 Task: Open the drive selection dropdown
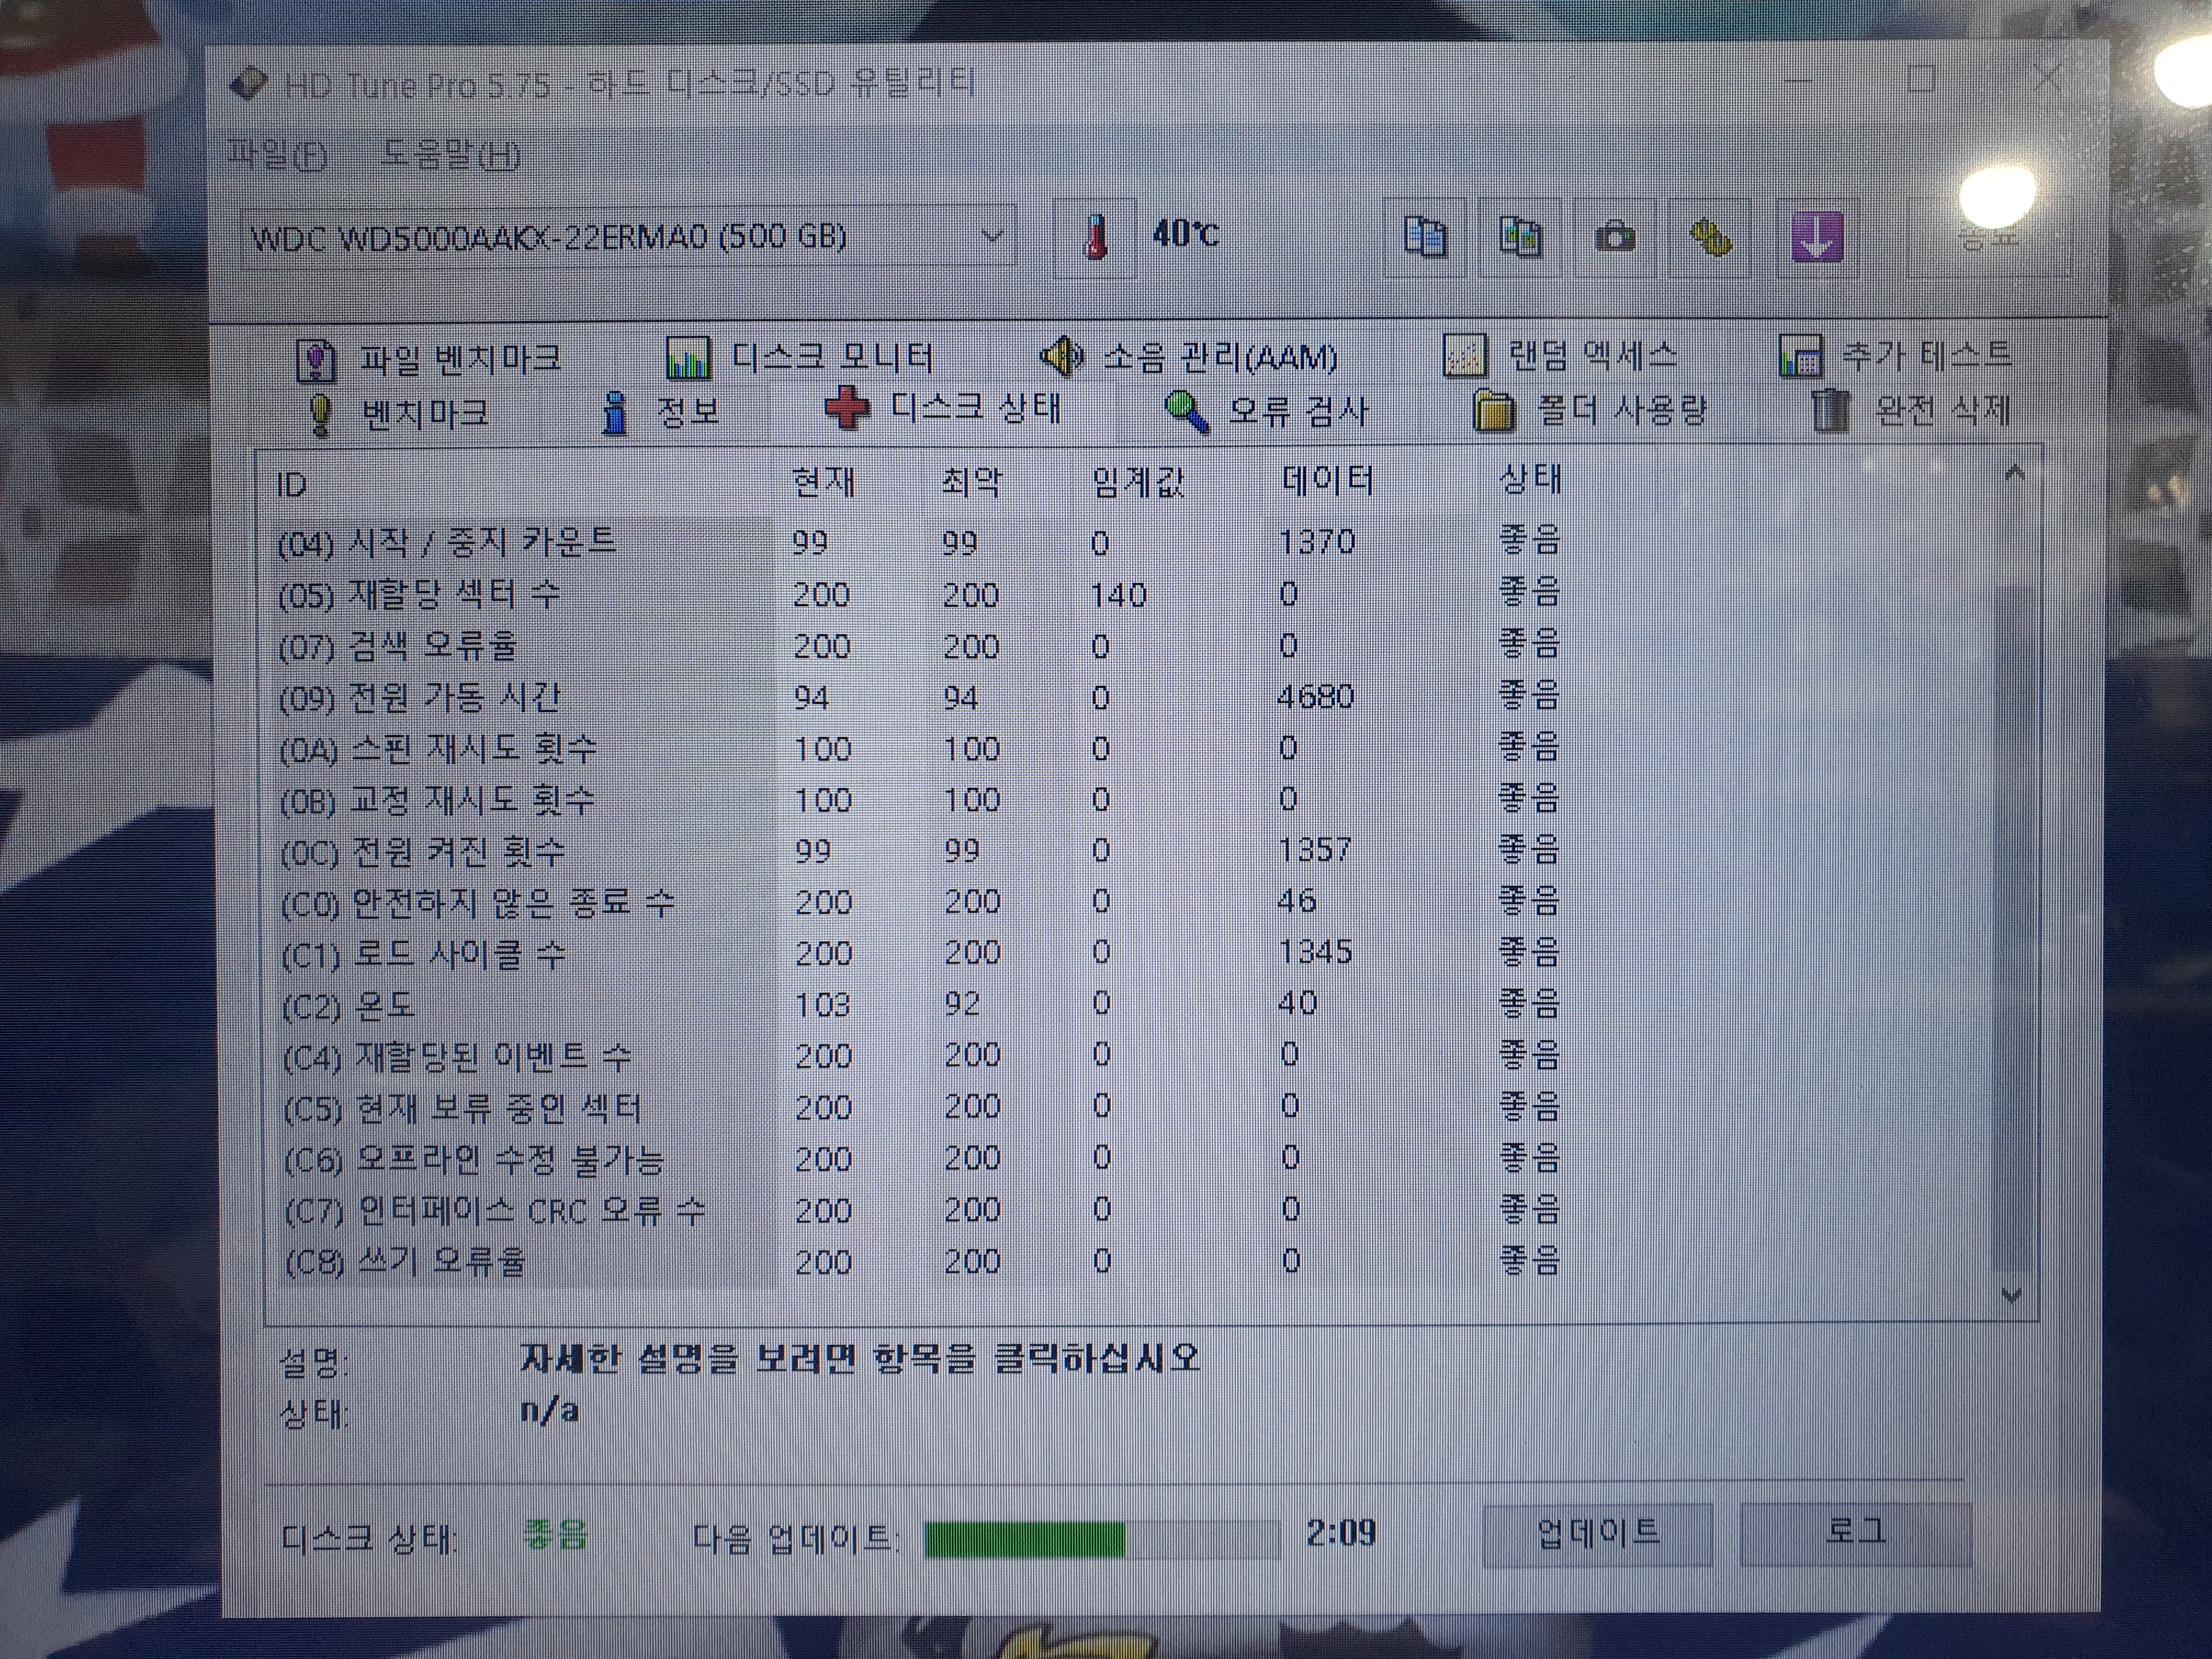629,238
